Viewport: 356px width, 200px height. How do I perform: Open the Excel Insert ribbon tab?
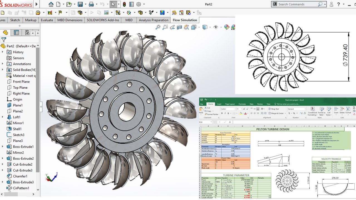pyautogui.click(x=219, y=104)
